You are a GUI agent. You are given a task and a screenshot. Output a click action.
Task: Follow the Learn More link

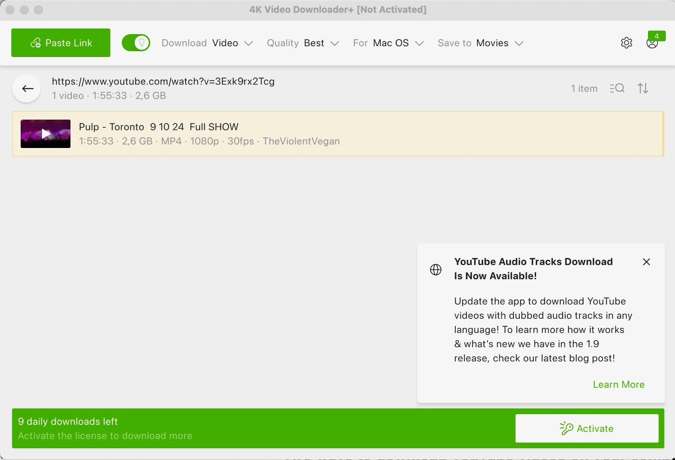point(618,385)
